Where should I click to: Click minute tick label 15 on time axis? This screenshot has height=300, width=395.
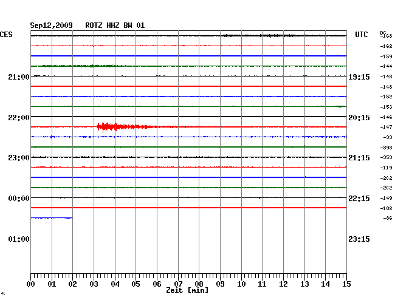pyautogui.click(x=346, y=284)
